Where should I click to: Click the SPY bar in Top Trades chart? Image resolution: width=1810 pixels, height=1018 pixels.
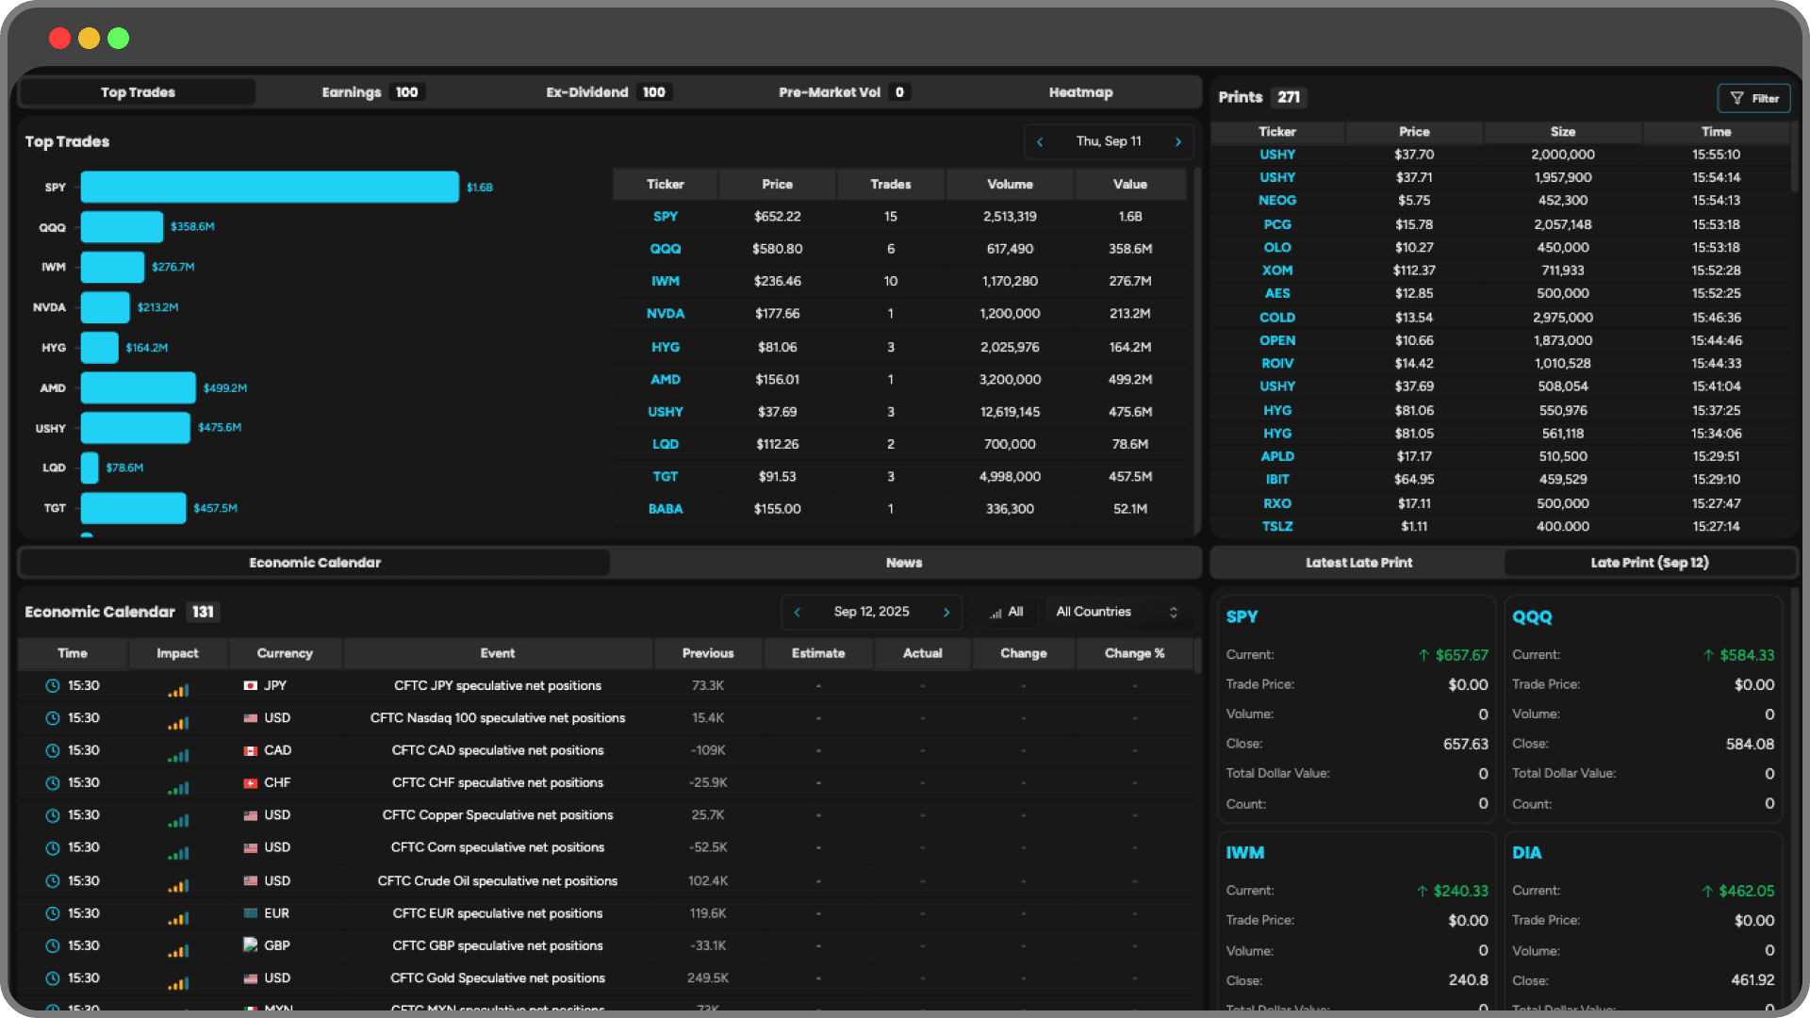pos(270,187)
